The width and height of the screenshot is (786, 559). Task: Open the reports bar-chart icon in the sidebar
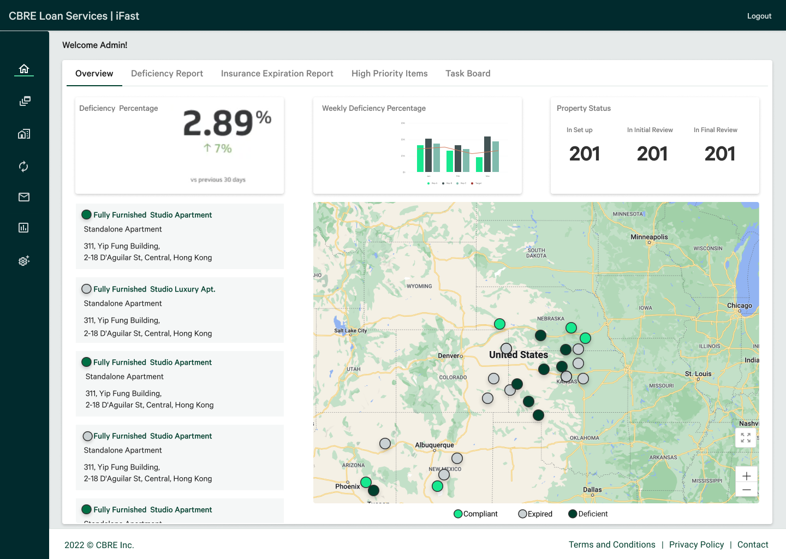(x=23, y=228)
